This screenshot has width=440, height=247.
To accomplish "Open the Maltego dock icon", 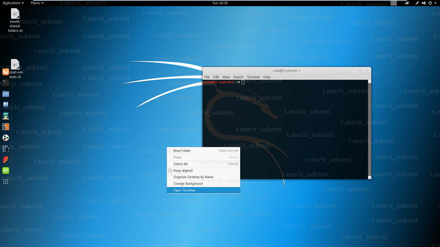I will [5, 138].
